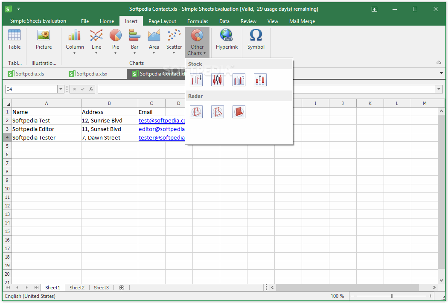Click the zoom slider handle
Screen dimensions: 448x303
click(x=392, y=296)
